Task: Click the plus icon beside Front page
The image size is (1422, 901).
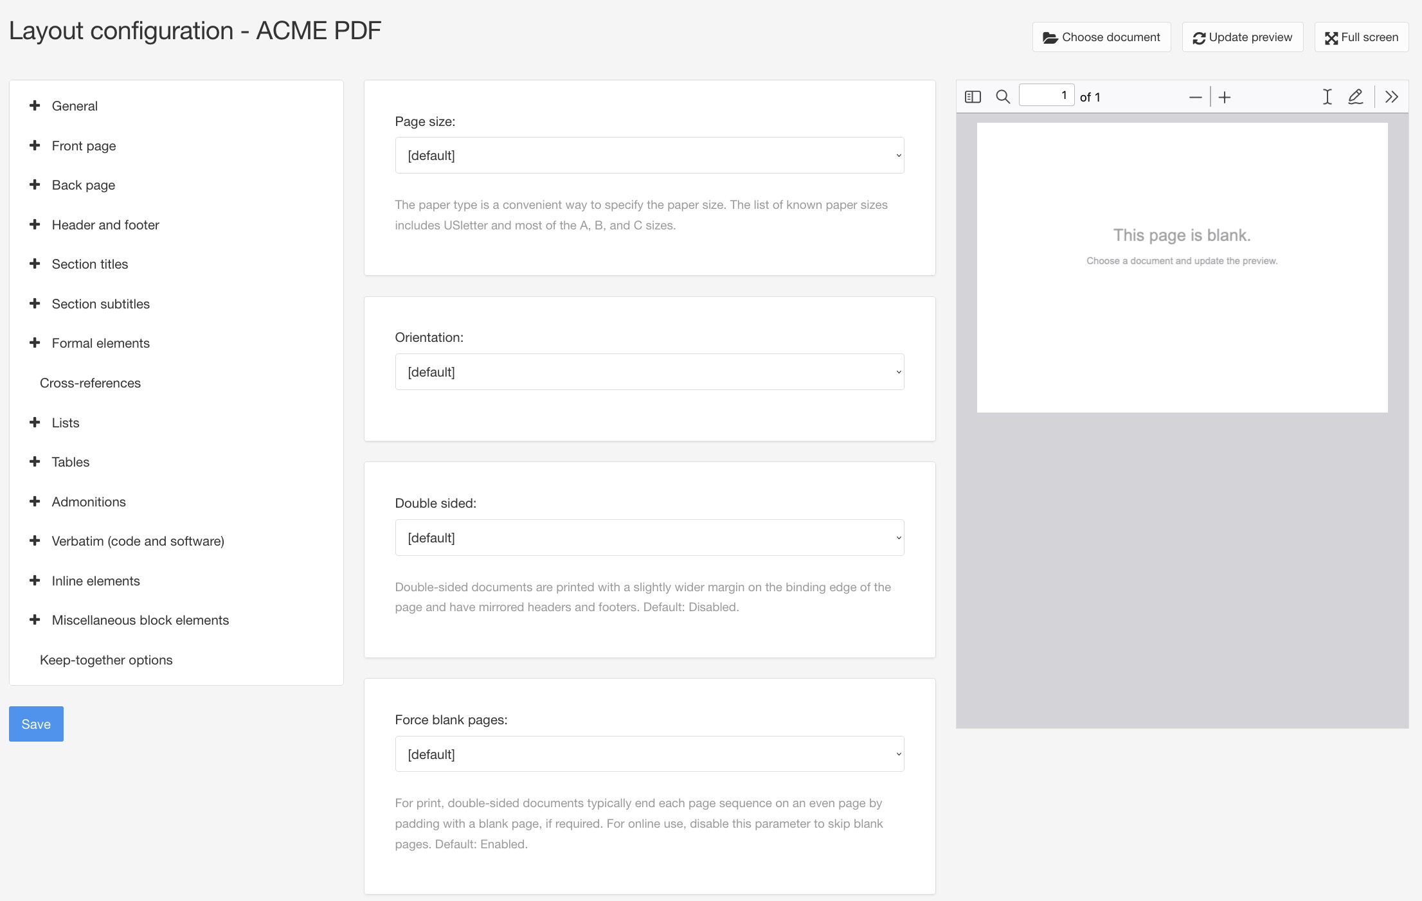Action: click(35, 146)
